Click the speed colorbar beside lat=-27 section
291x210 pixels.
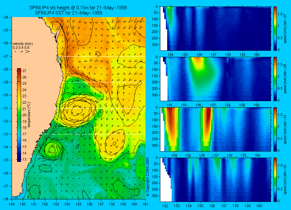point(275,28)
